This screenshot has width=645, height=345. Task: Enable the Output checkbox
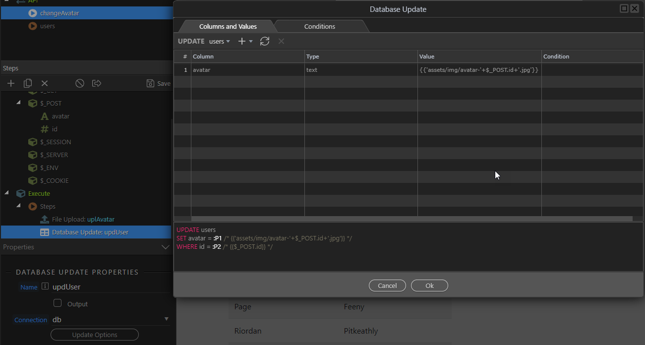point(58,303)
